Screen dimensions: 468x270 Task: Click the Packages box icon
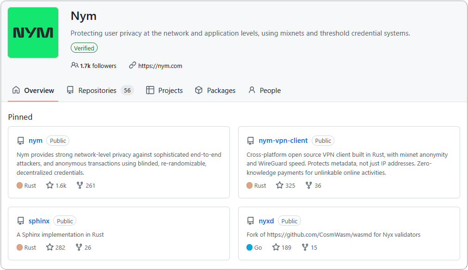coord(199,90)
